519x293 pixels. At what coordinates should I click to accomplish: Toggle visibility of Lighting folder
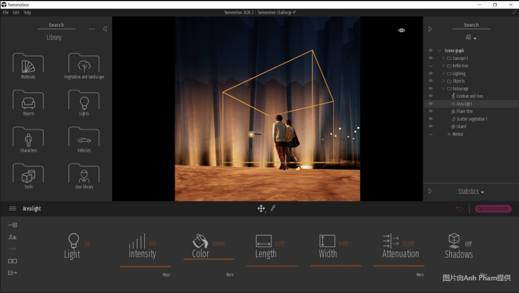[431, 73]
